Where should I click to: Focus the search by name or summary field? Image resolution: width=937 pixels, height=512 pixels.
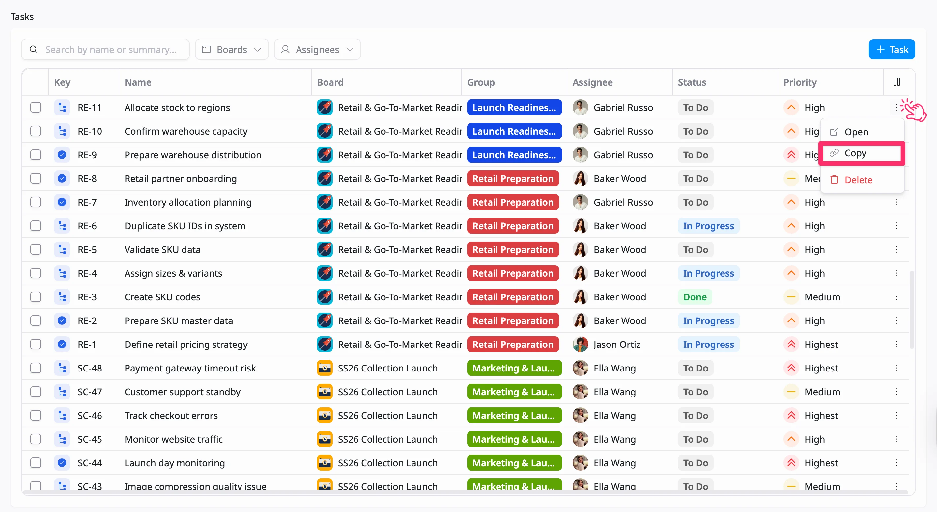105,49
